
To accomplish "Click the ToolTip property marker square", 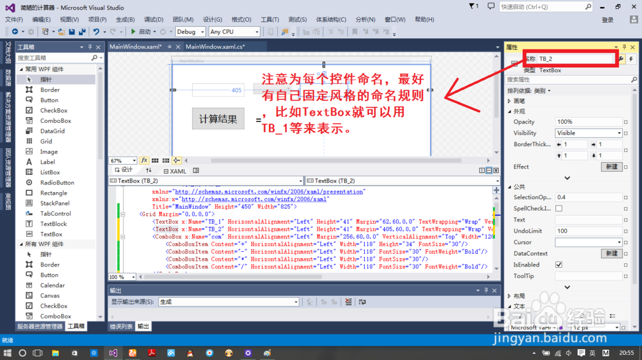I will (625, 276).
